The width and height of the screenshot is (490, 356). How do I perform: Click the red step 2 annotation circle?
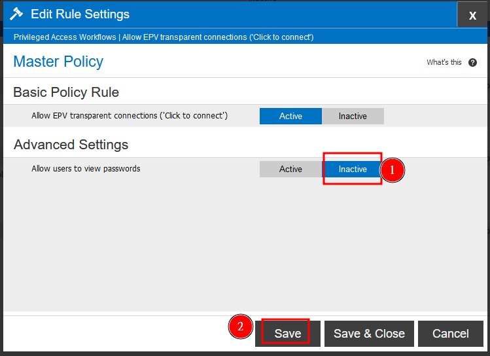coord(240,327)
